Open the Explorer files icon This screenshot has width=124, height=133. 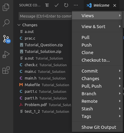(6, 7)
